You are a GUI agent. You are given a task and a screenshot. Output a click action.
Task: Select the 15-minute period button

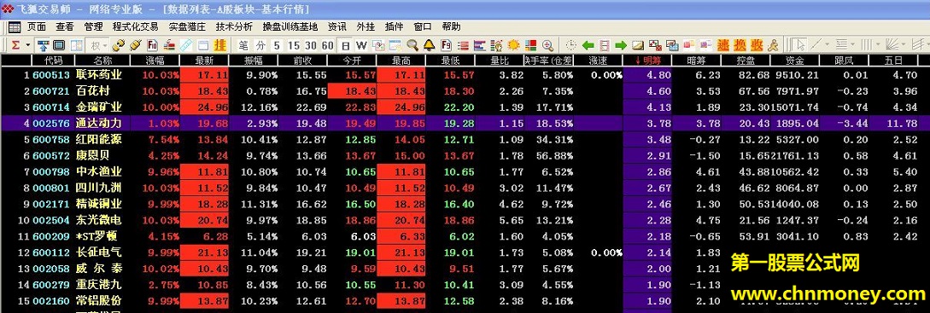(294, 45)
